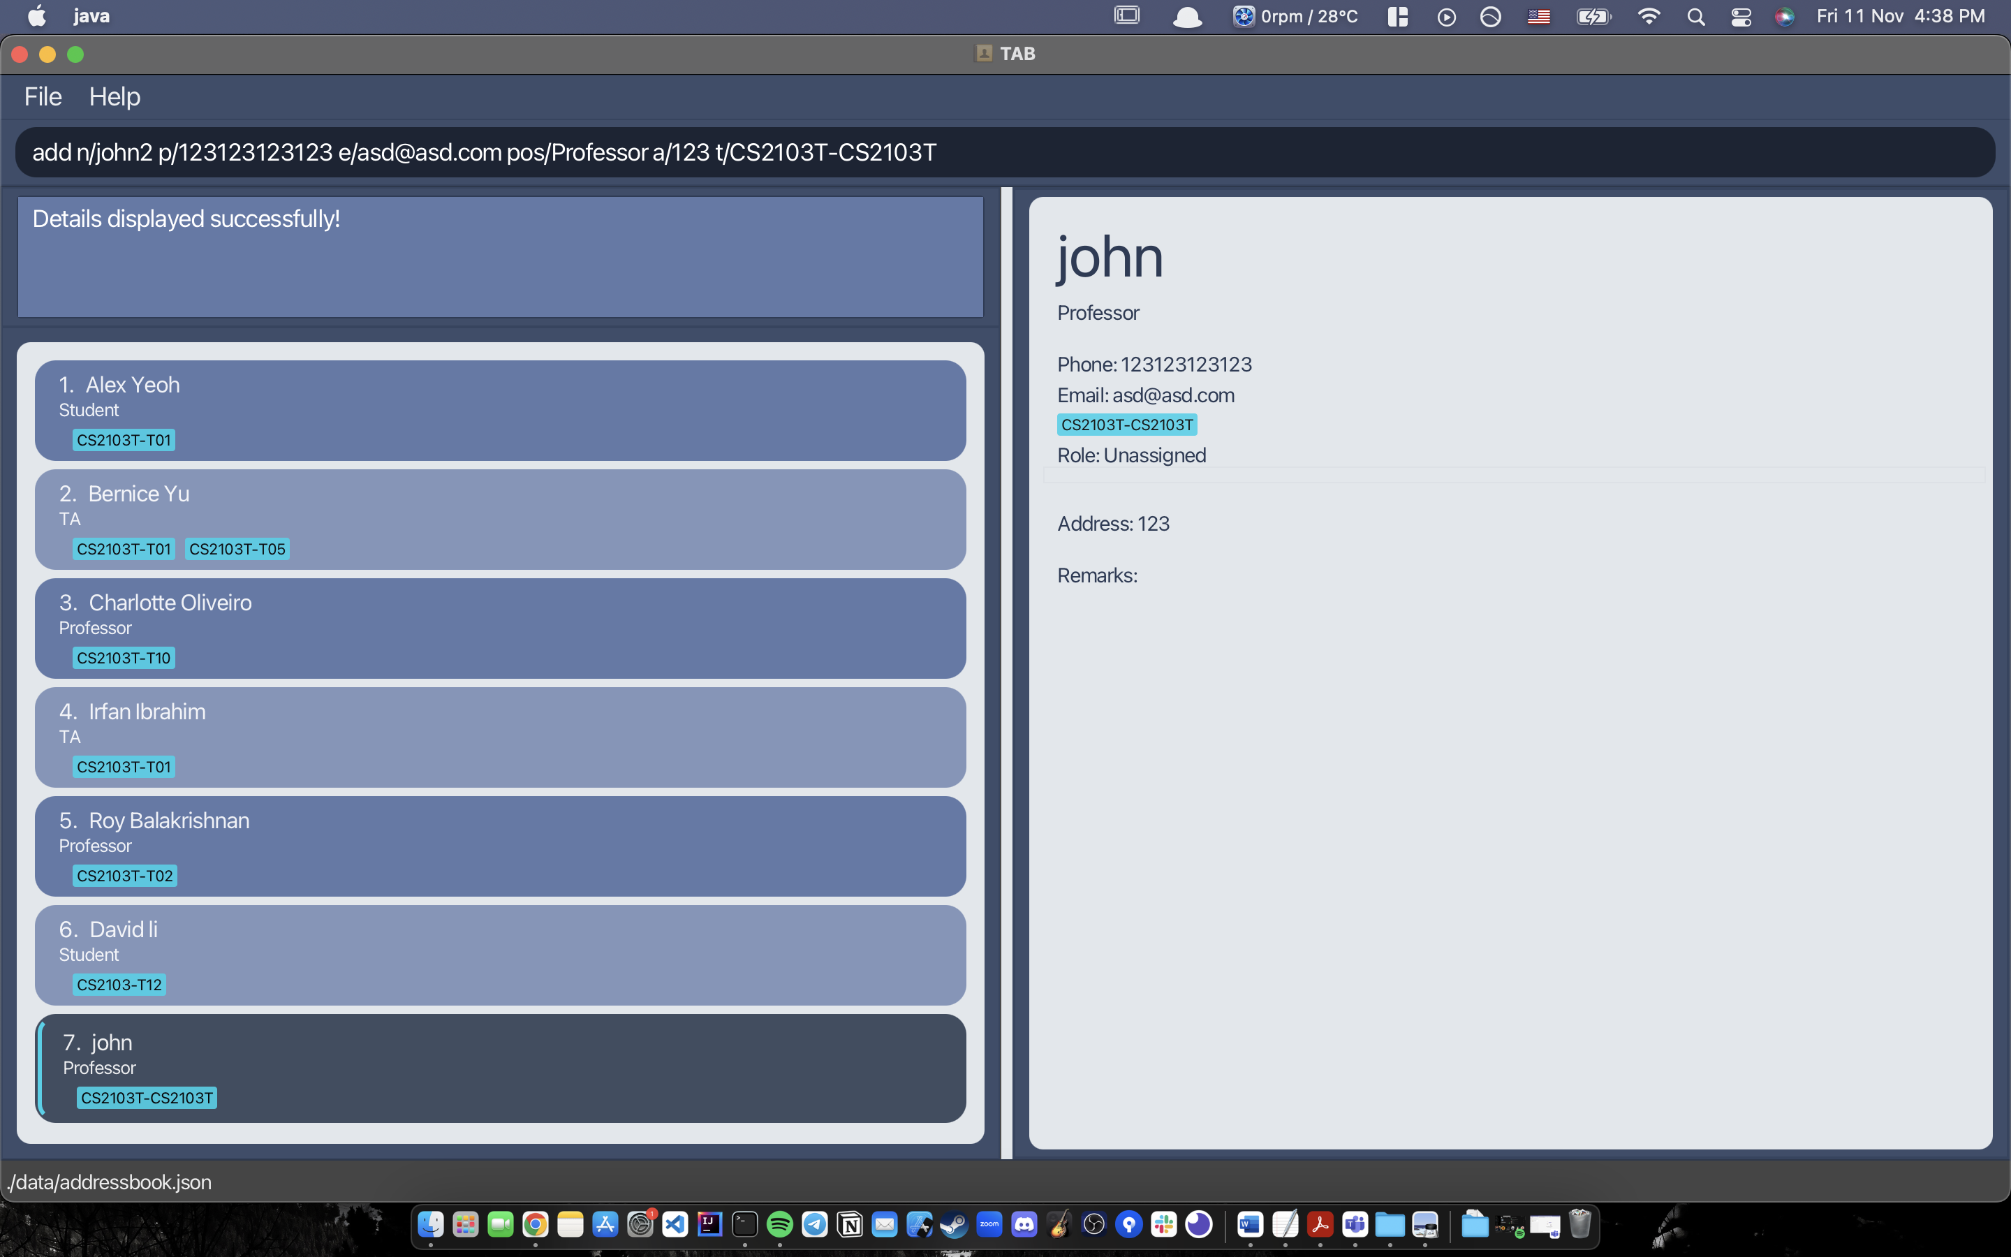The height and width of the screenshot is (1257, 2011).
Task: Select the Alex Yeoh contact card
Action: pos(499,410)
